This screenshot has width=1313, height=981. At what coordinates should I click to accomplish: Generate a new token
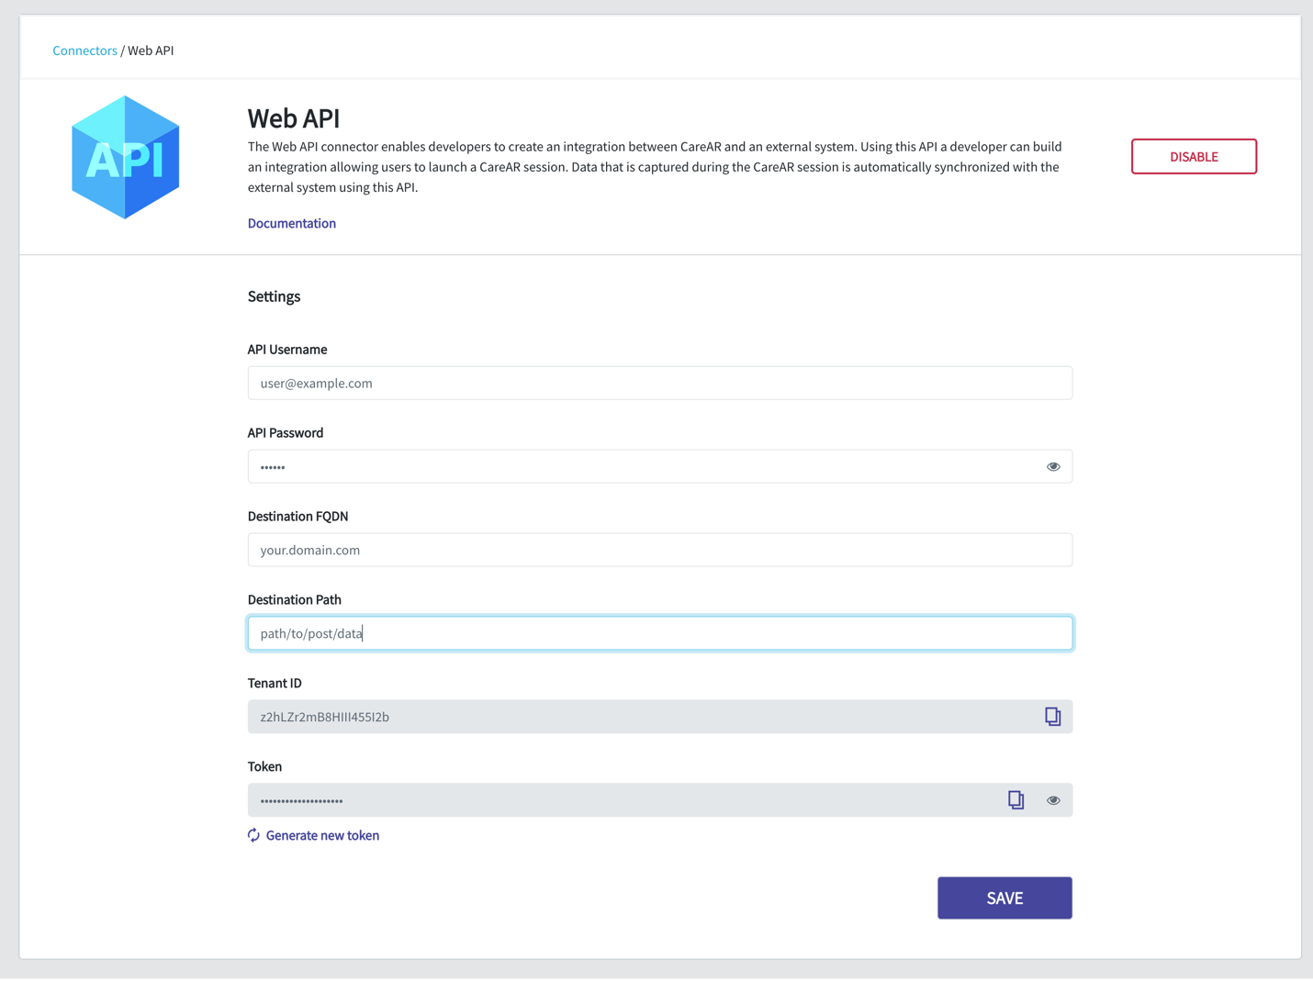point(322,835)
